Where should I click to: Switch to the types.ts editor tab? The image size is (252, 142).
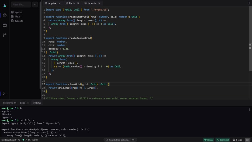coord(92,3)
